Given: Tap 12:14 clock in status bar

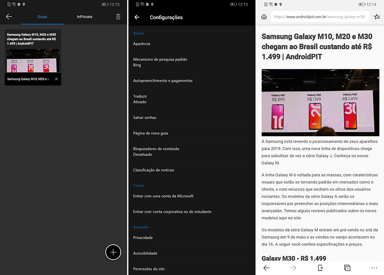Looking at the screenshot, I should [371, 4].
